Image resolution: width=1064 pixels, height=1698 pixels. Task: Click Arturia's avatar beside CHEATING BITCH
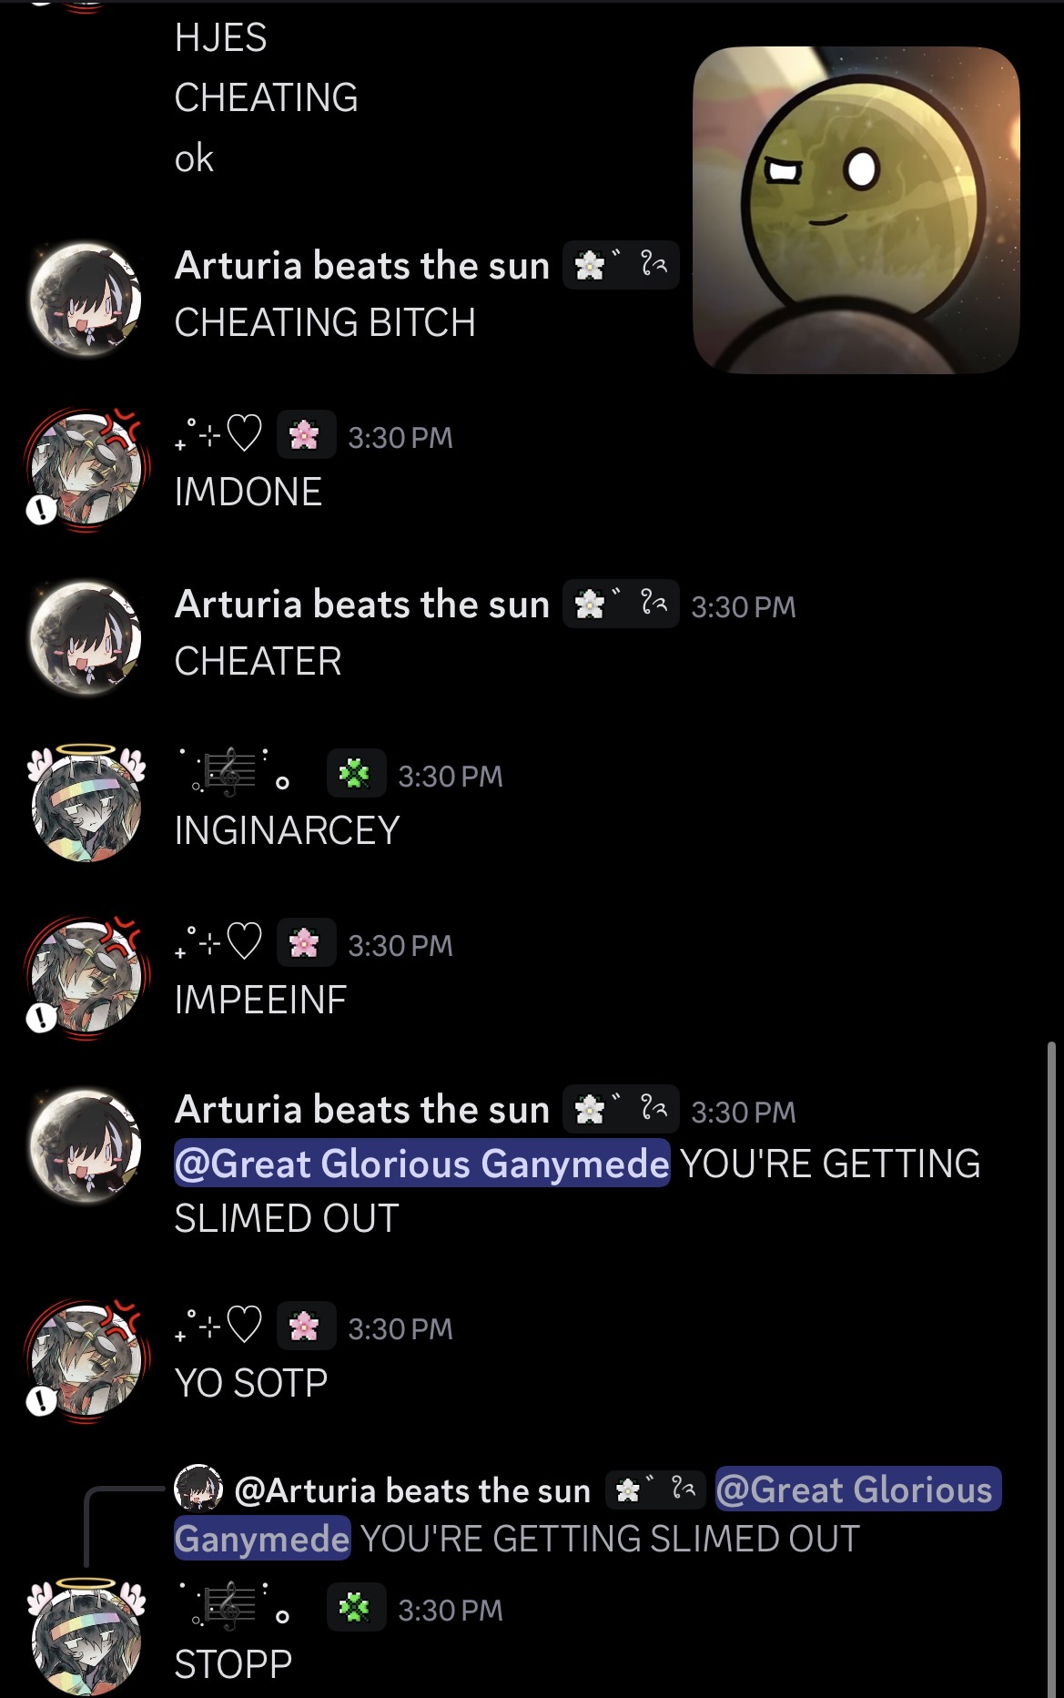(x=86, y=298)
